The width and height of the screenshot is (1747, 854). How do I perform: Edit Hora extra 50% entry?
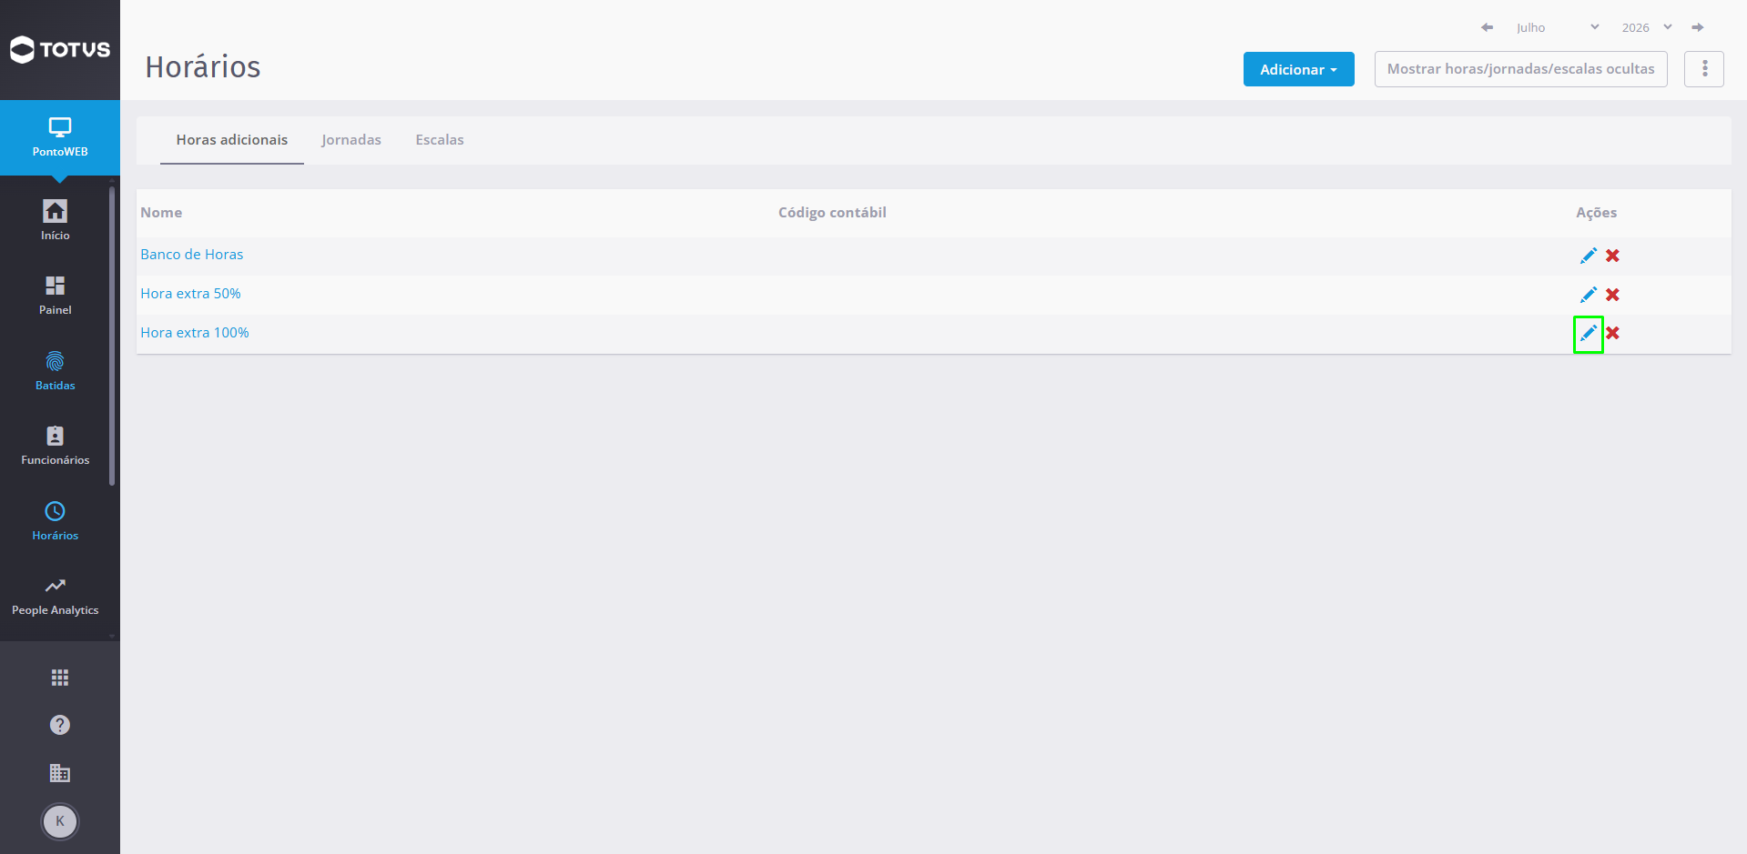pos(1589,295)
